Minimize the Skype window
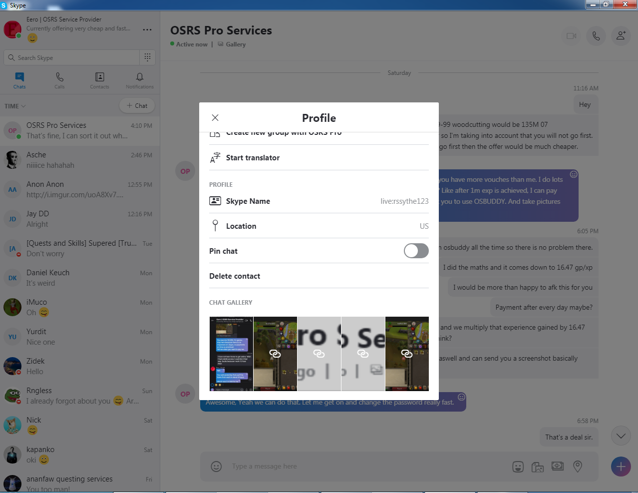Screen dimensions: 638x493 [x=593, y=4]
